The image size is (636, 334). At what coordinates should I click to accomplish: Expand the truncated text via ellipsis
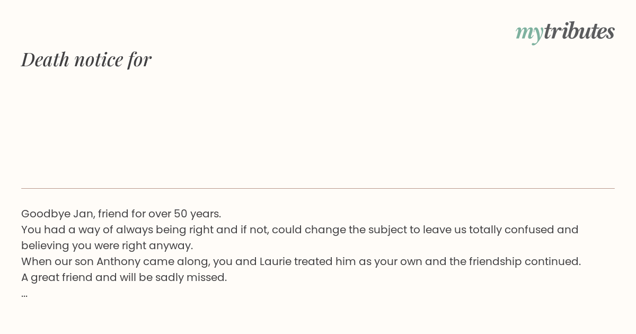pyautogui.click(x=24, y=295)
